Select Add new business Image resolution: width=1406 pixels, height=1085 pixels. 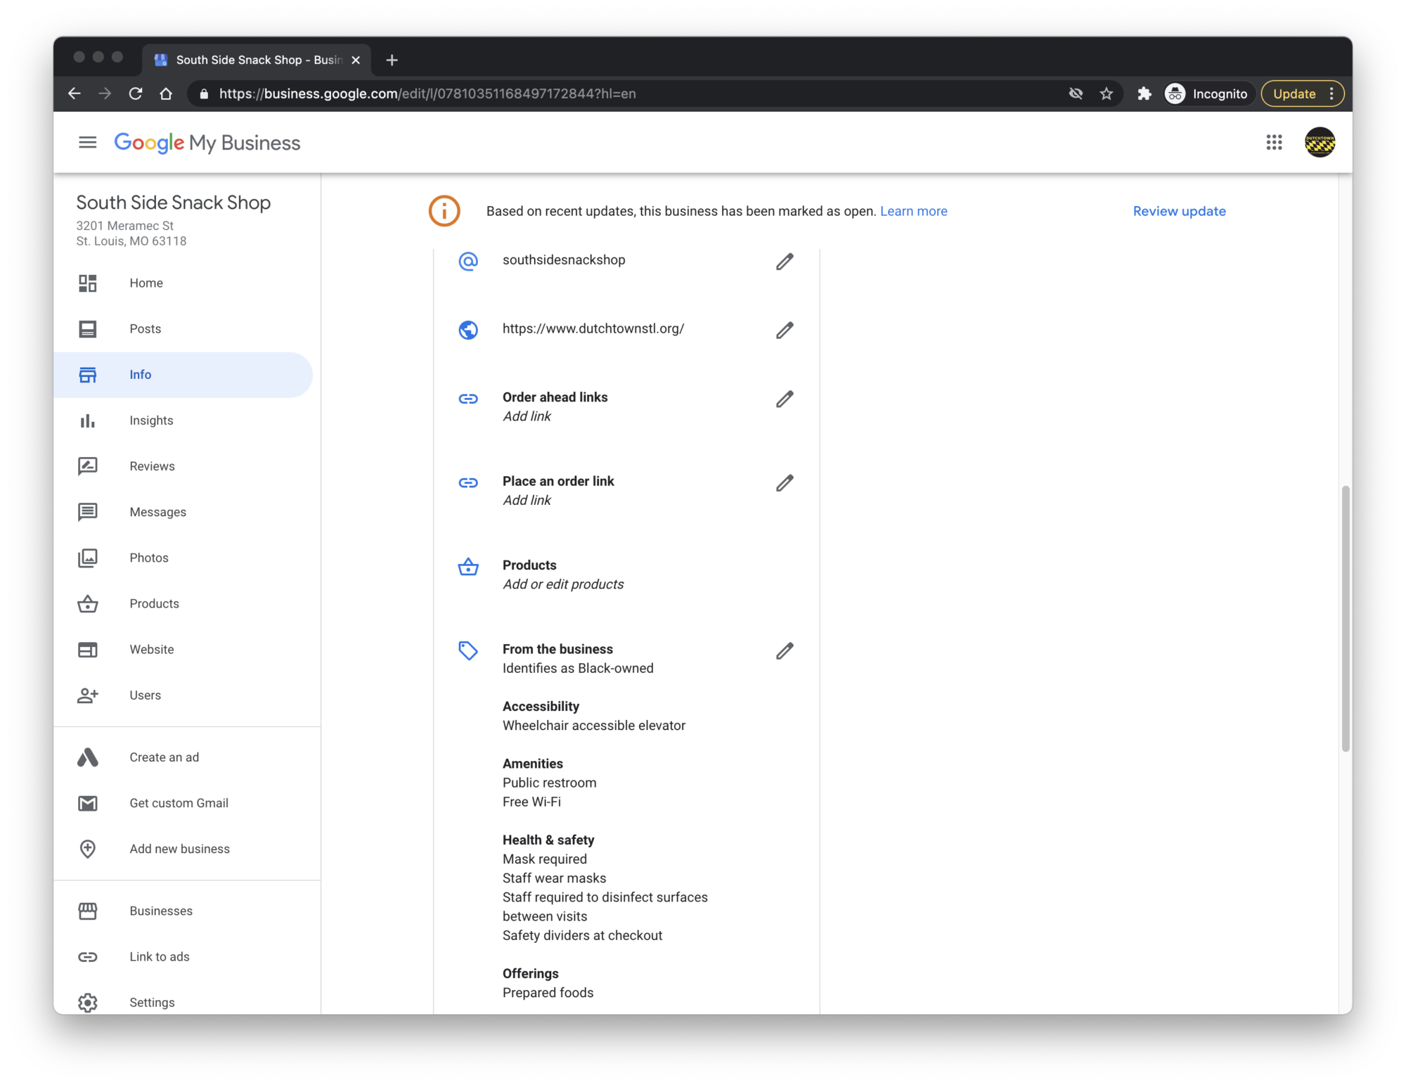tap(183, 849)
